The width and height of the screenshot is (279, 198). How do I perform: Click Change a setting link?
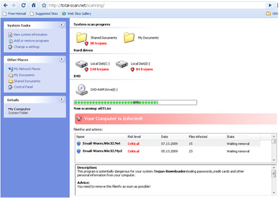(27, 47)
